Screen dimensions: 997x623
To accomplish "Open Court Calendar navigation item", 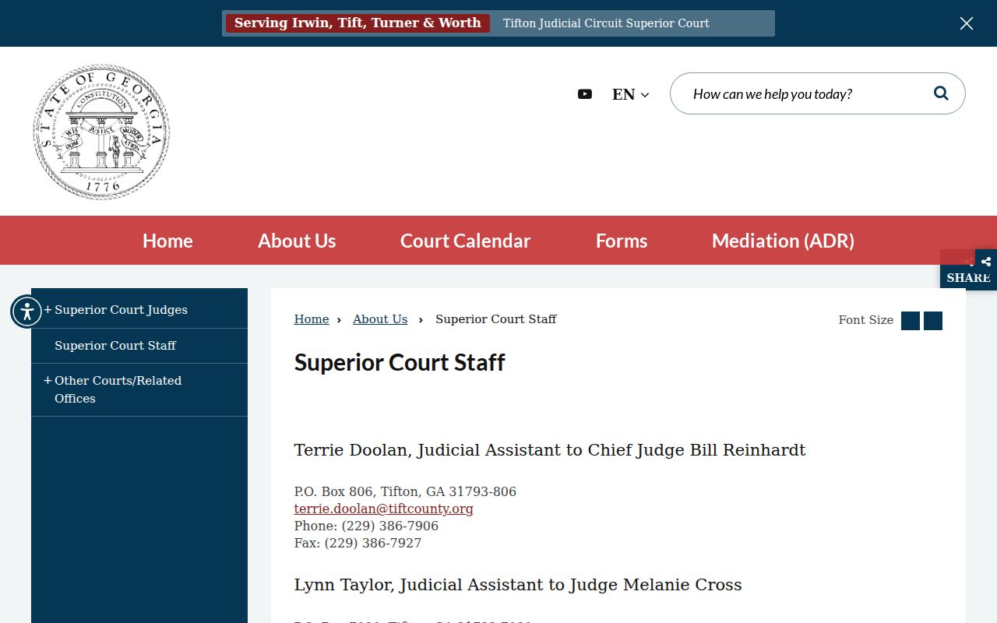I will 465,241.
